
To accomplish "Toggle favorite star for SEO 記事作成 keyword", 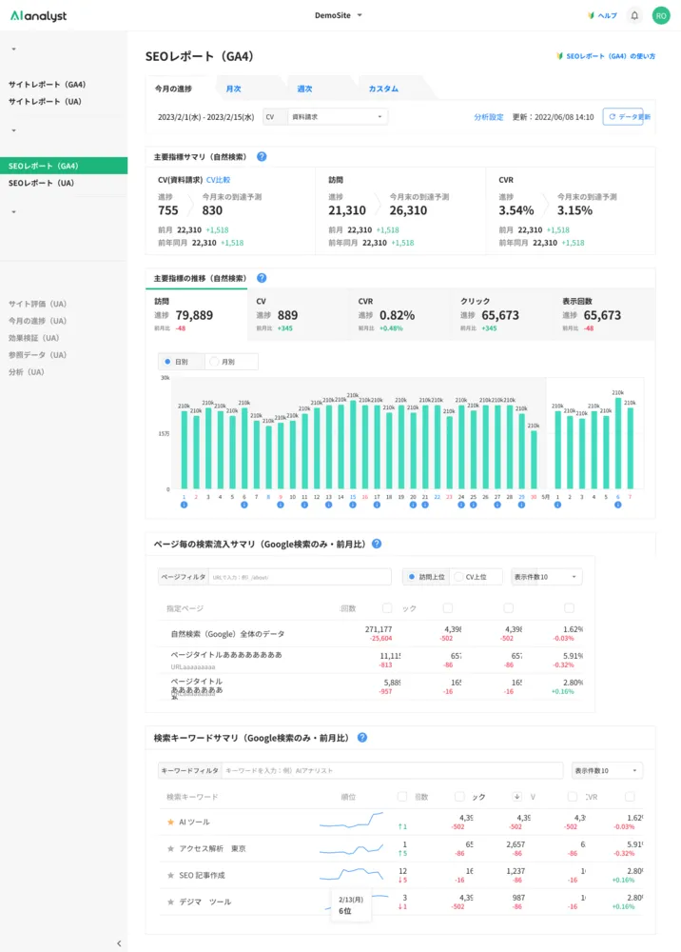I will click(170, 876).
